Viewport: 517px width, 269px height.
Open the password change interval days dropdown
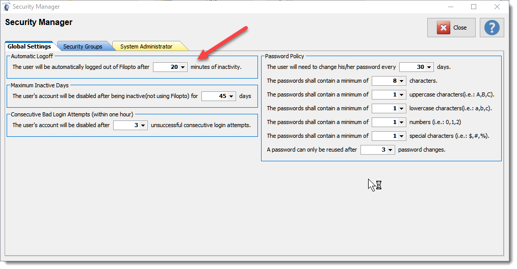(417, 67)
